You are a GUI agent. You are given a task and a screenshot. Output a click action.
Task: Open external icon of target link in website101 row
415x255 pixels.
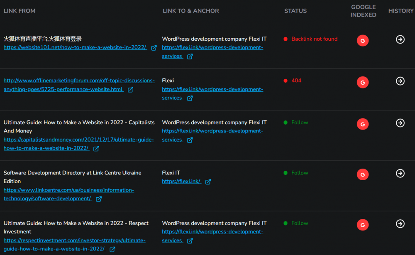pyautogui.click(x=190, y=56)
